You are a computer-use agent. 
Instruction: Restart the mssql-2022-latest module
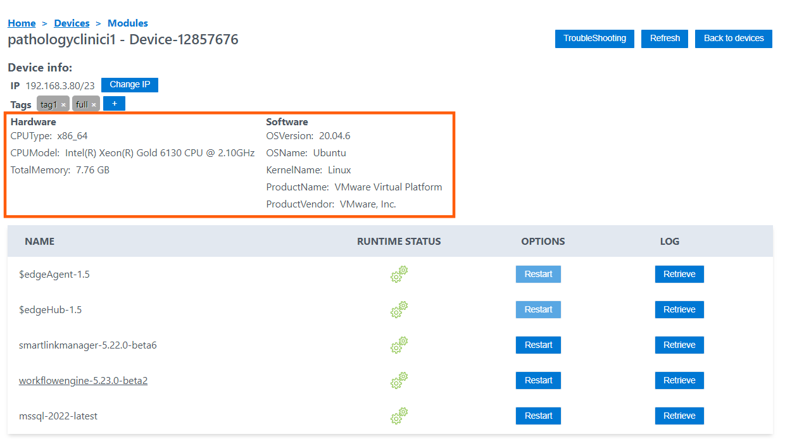coord(538,416)
